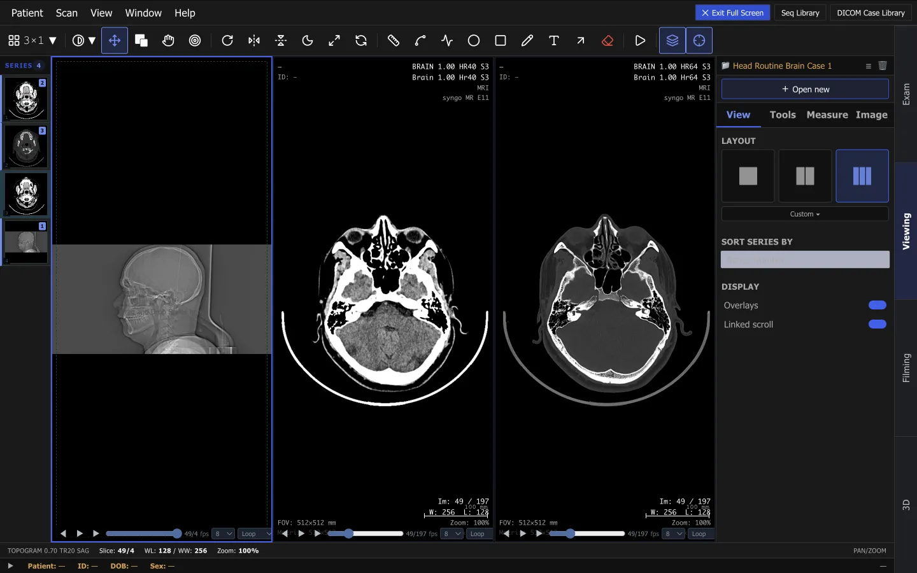Viewport: 917px width, 573px height.
Task: Open the Patient menu
Action: (x=27, y=13)
